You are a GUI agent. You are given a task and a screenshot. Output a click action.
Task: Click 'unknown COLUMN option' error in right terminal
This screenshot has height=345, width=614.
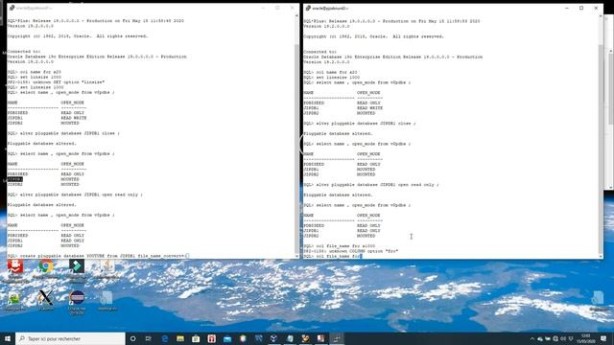pos(351,251)
